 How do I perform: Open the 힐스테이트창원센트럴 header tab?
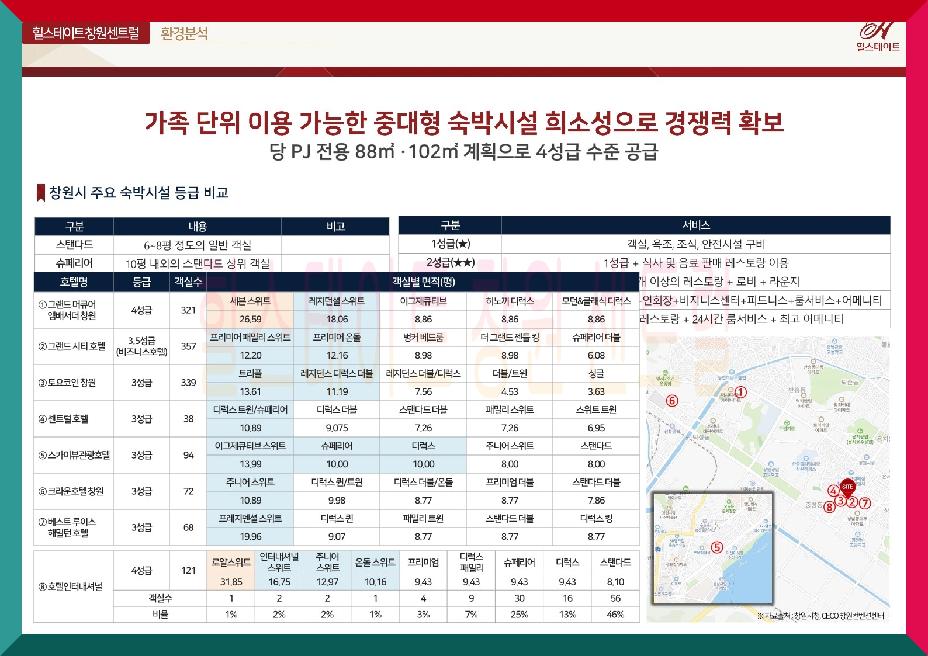86,33
